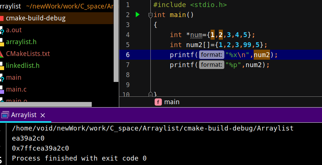Click the main.c C file icon
Image resolution: width=322 pixels, height=165 pixels.
pos(2,90)
